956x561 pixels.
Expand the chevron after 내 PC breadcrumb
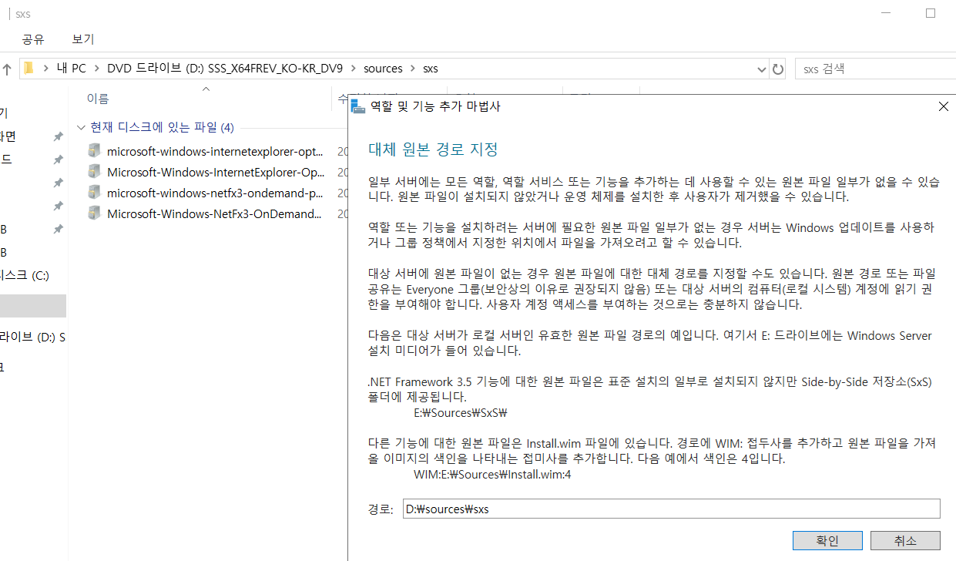(x=97, y=69)
